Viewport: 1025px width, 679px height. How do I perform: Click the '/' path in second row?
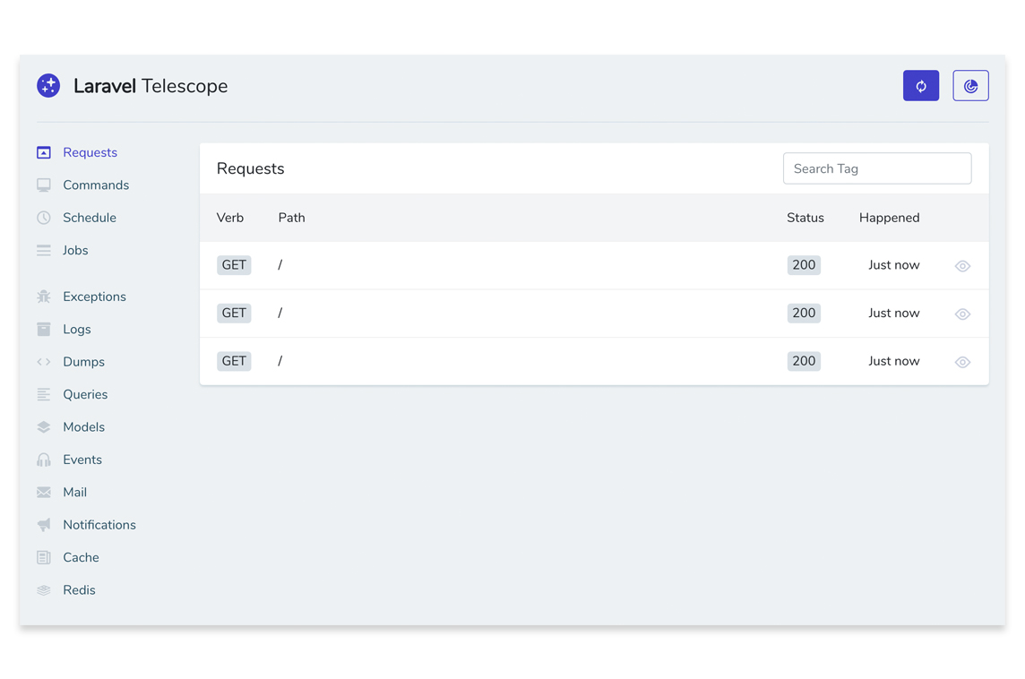pos(280,313)
